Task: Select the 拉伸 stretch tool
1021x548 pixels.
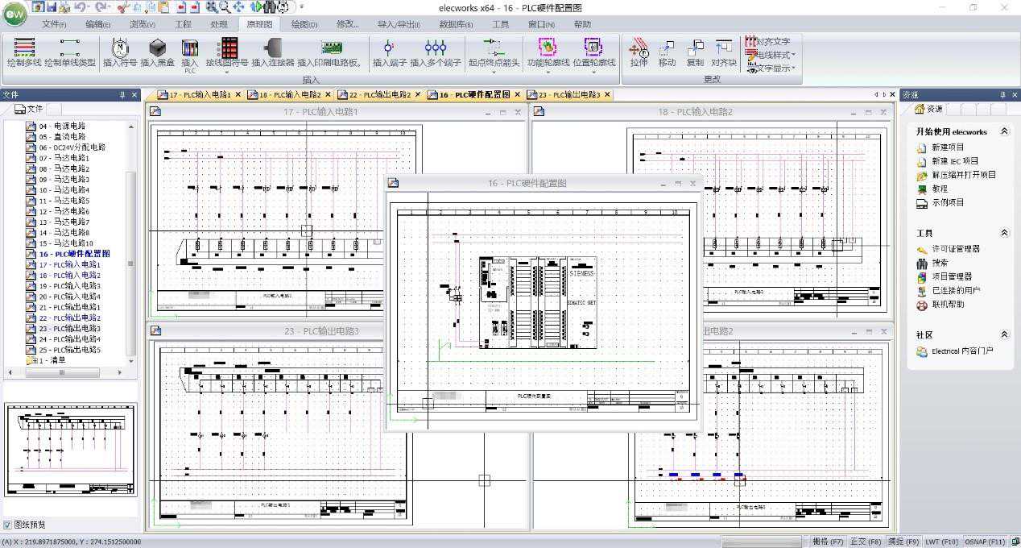Action: pyautogui.click(x=639, y=52)
